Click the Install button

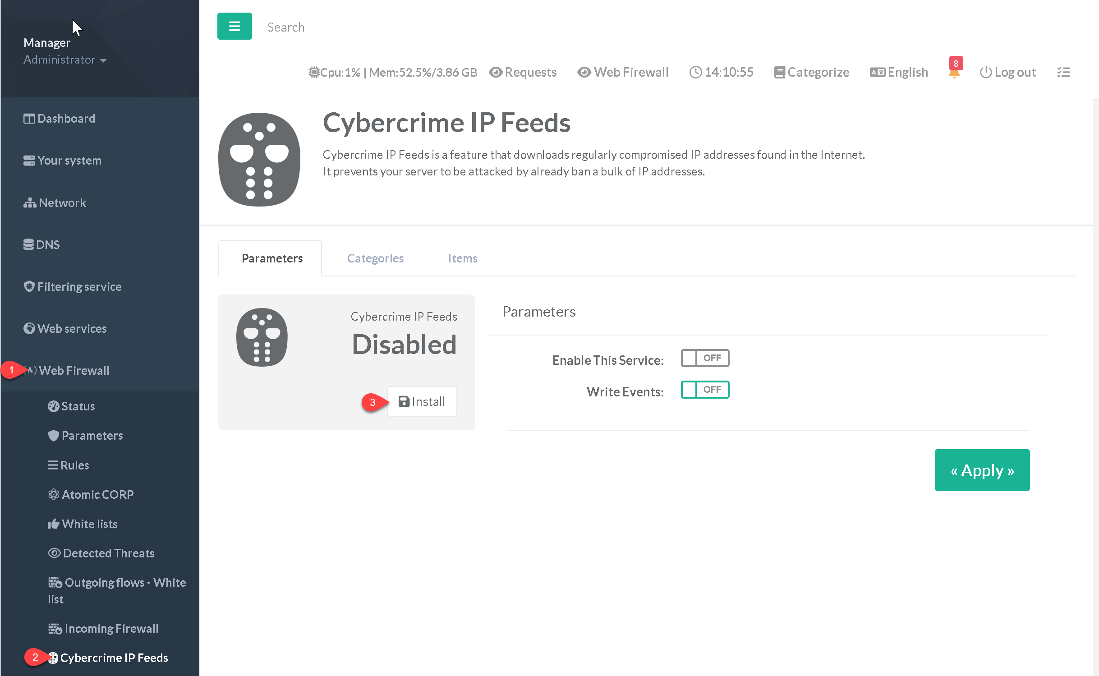422,401
